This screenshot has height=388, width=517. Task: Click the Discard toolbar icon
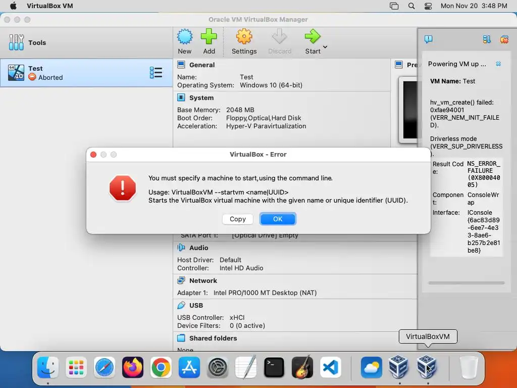(x=280, y=36)
